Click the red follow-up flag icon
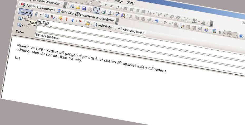The image size is (245, 125). [80, 21]
